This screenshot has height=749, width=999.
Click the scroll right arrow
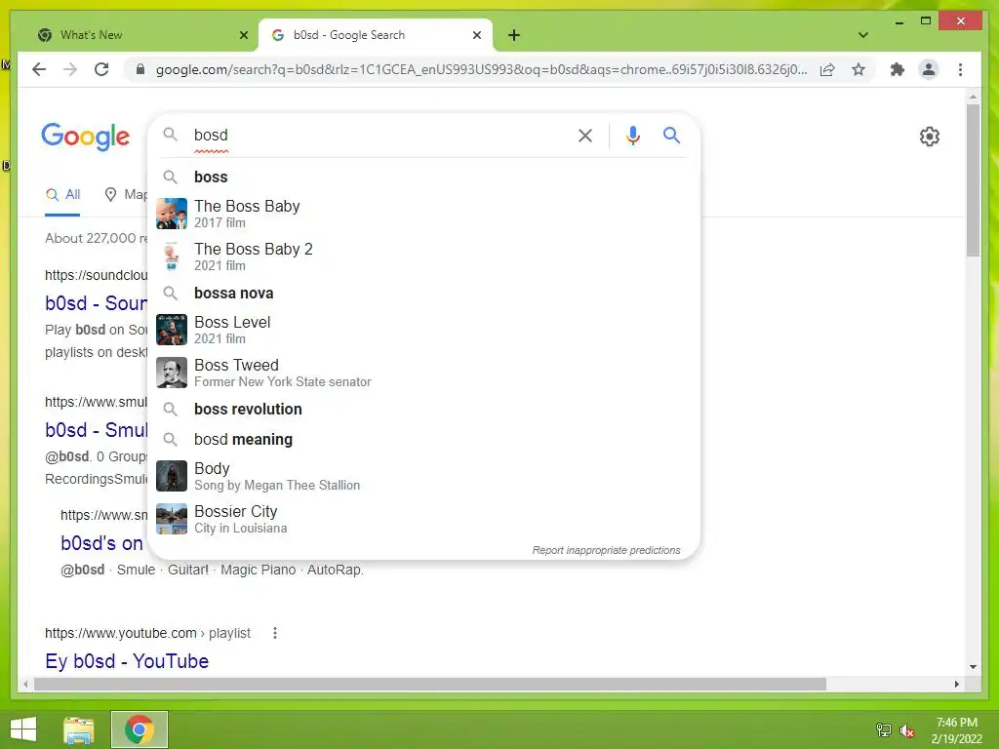tap(956, 684)
